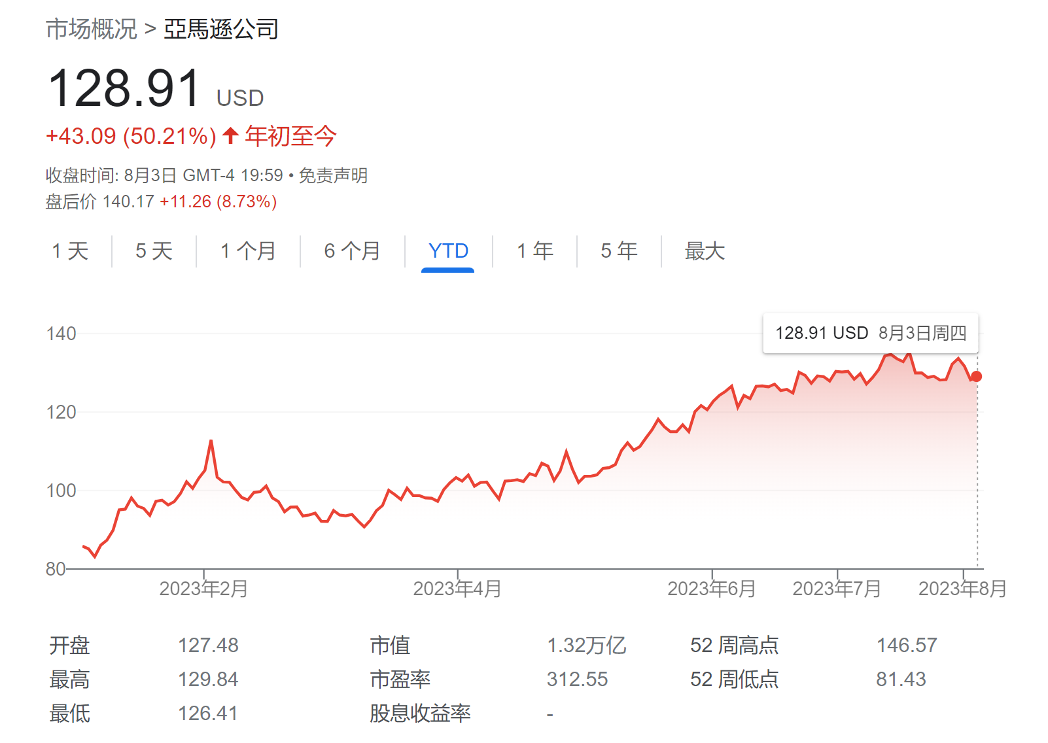Viewport: 1048px width, 743px height.
Task: Open the 免责声明 disclaimer link
Action: pyautogui.click(x=333, y=175)
